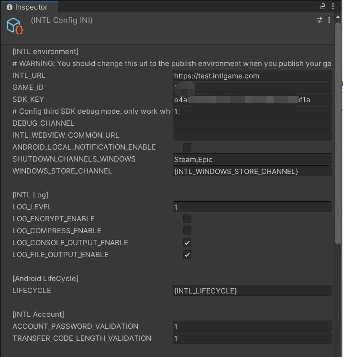This screenshot has width=343, height=357.
Task: Uncheck LOG_CONSOLE_OUTPUT_ENABLE checkbox
Action: (187, 243)
